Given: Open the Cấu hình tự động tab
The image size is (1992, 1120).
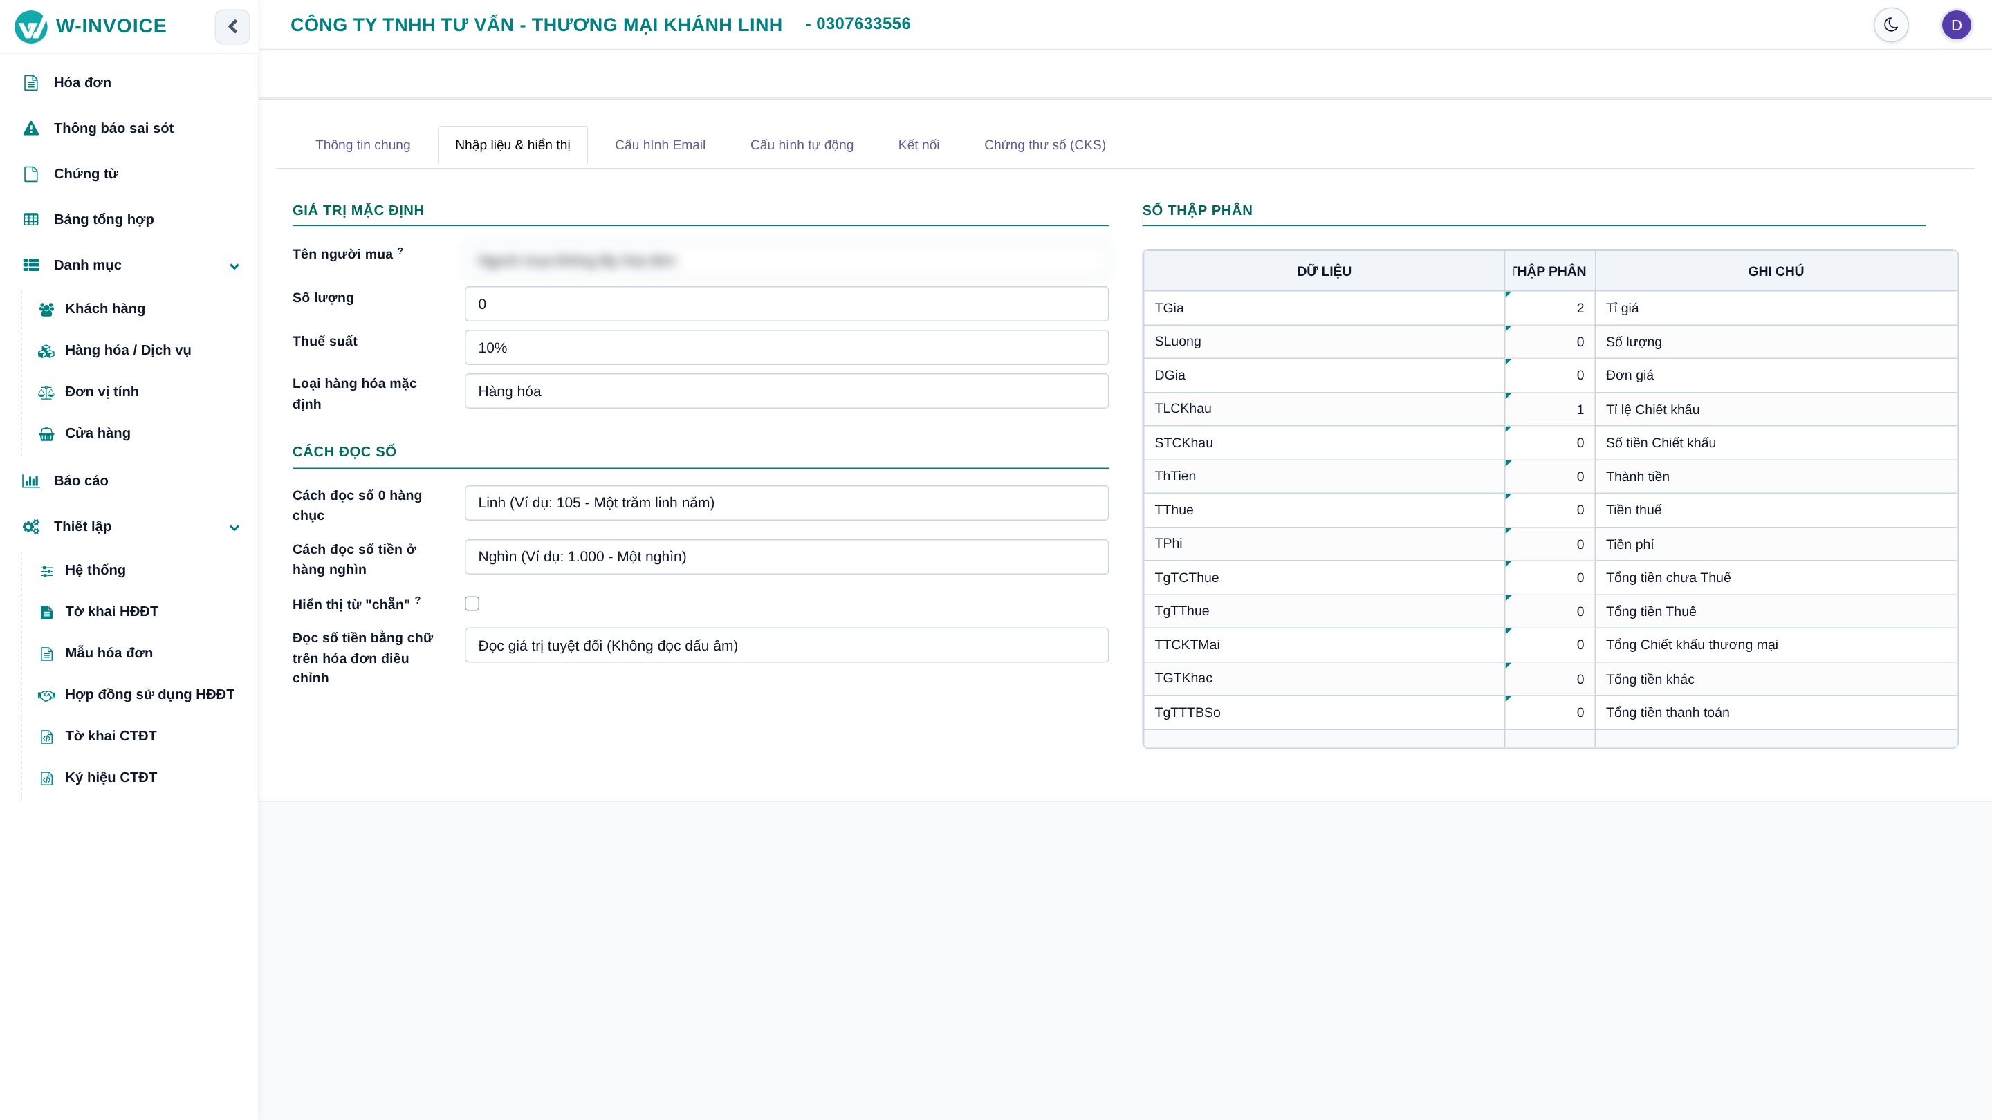Looking at the screenshot, I should (x=802, y=144).
